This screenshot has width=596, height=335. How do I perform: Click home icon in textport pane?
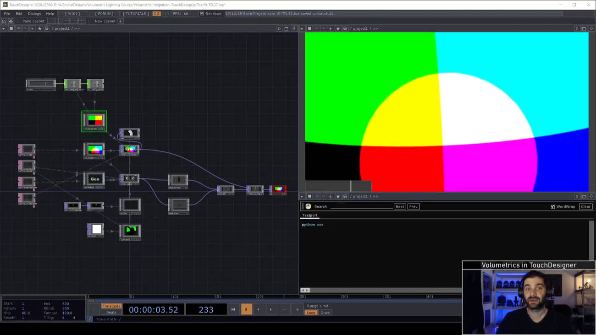[x=345, y=196]
